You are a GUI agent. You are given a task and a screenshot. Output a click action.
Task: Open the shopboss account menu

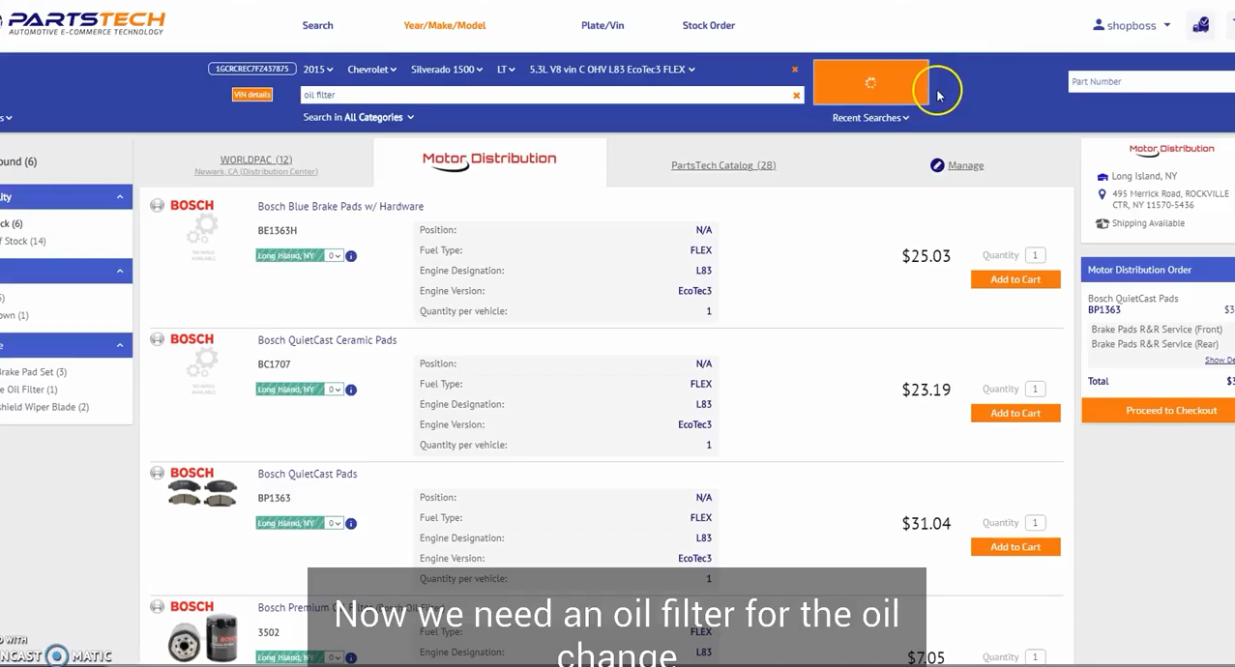(x=1132, y=25)
